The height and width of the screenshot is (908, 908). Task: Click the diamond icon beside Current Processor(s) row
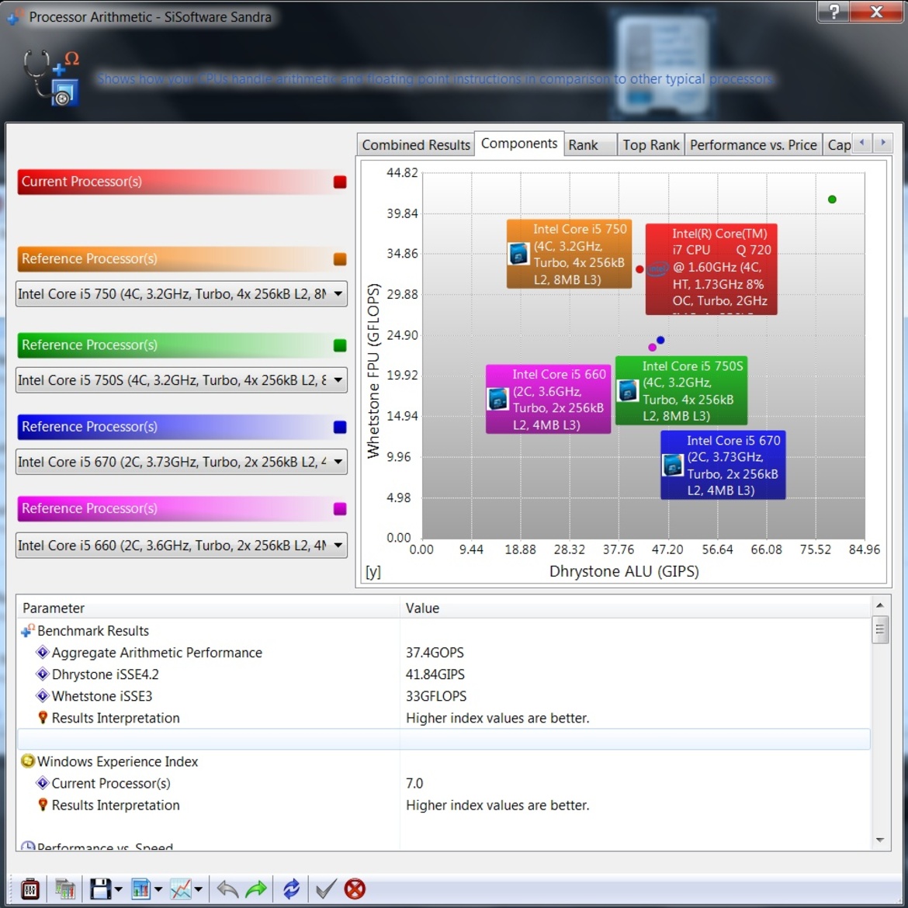(42, 783)
